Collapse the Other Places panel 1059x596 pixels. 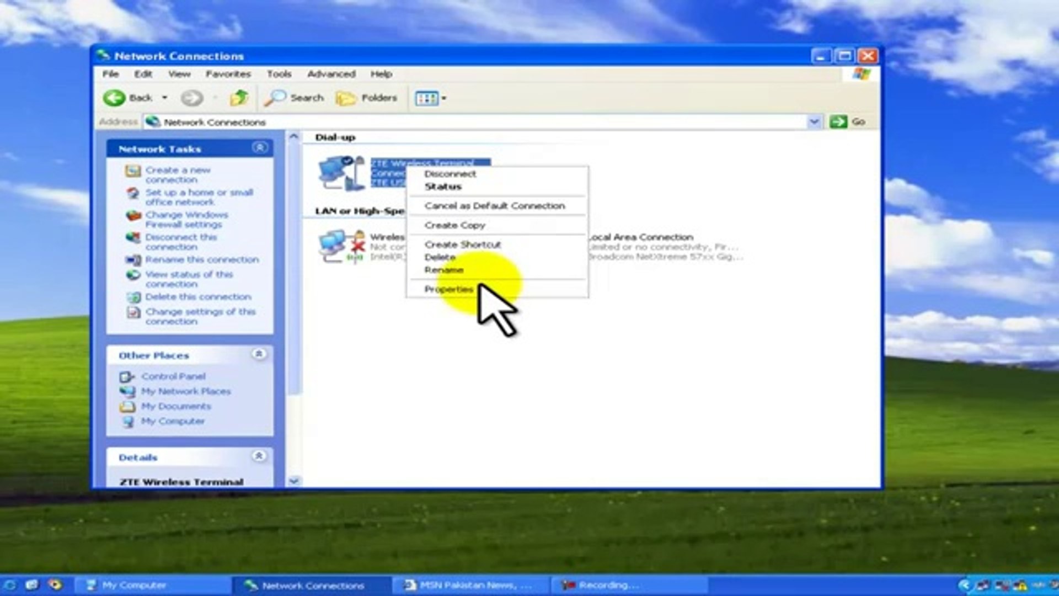click(x=259, y=354)
